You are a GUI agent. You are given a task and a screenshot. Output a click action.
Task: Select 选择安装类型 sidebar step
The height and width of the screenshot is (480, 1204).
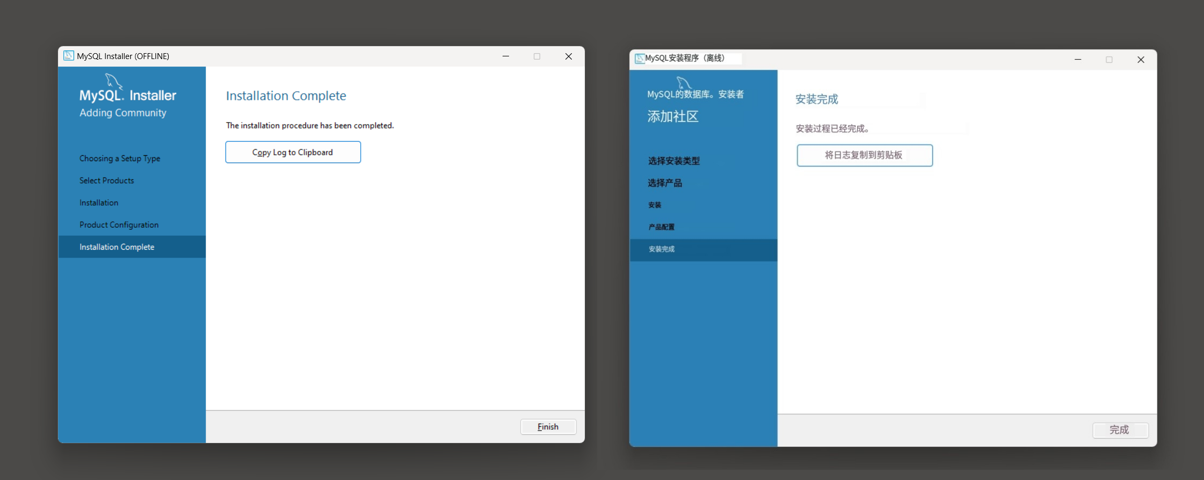674,161
